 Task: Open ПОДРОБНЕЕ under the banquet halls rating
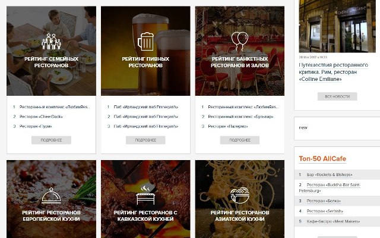click(240, 140)
